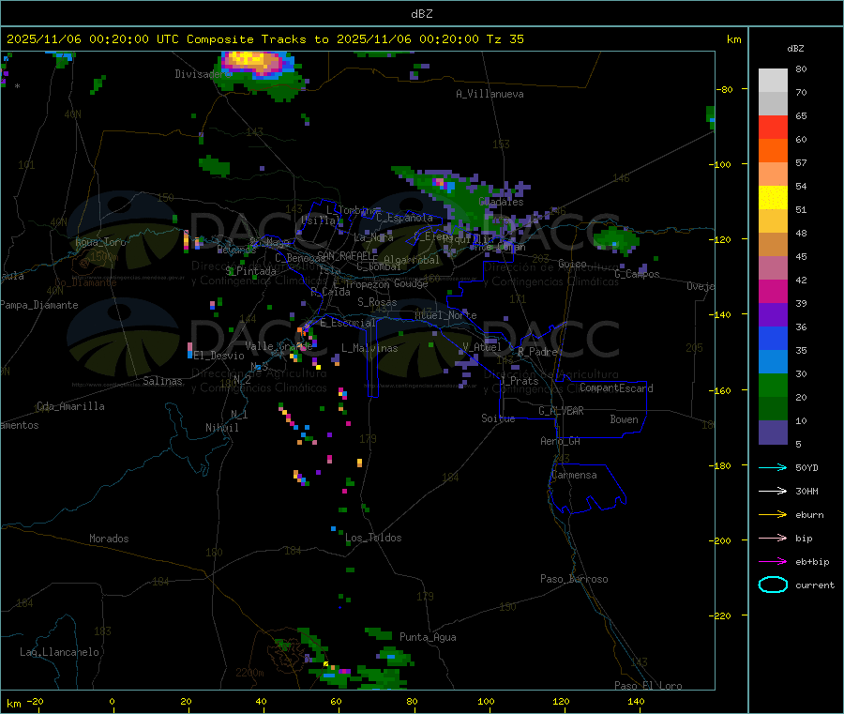Click the white 30HM track arrow
Image resolution: width=844 pixels, height=714 pixels.
point(773,491)
